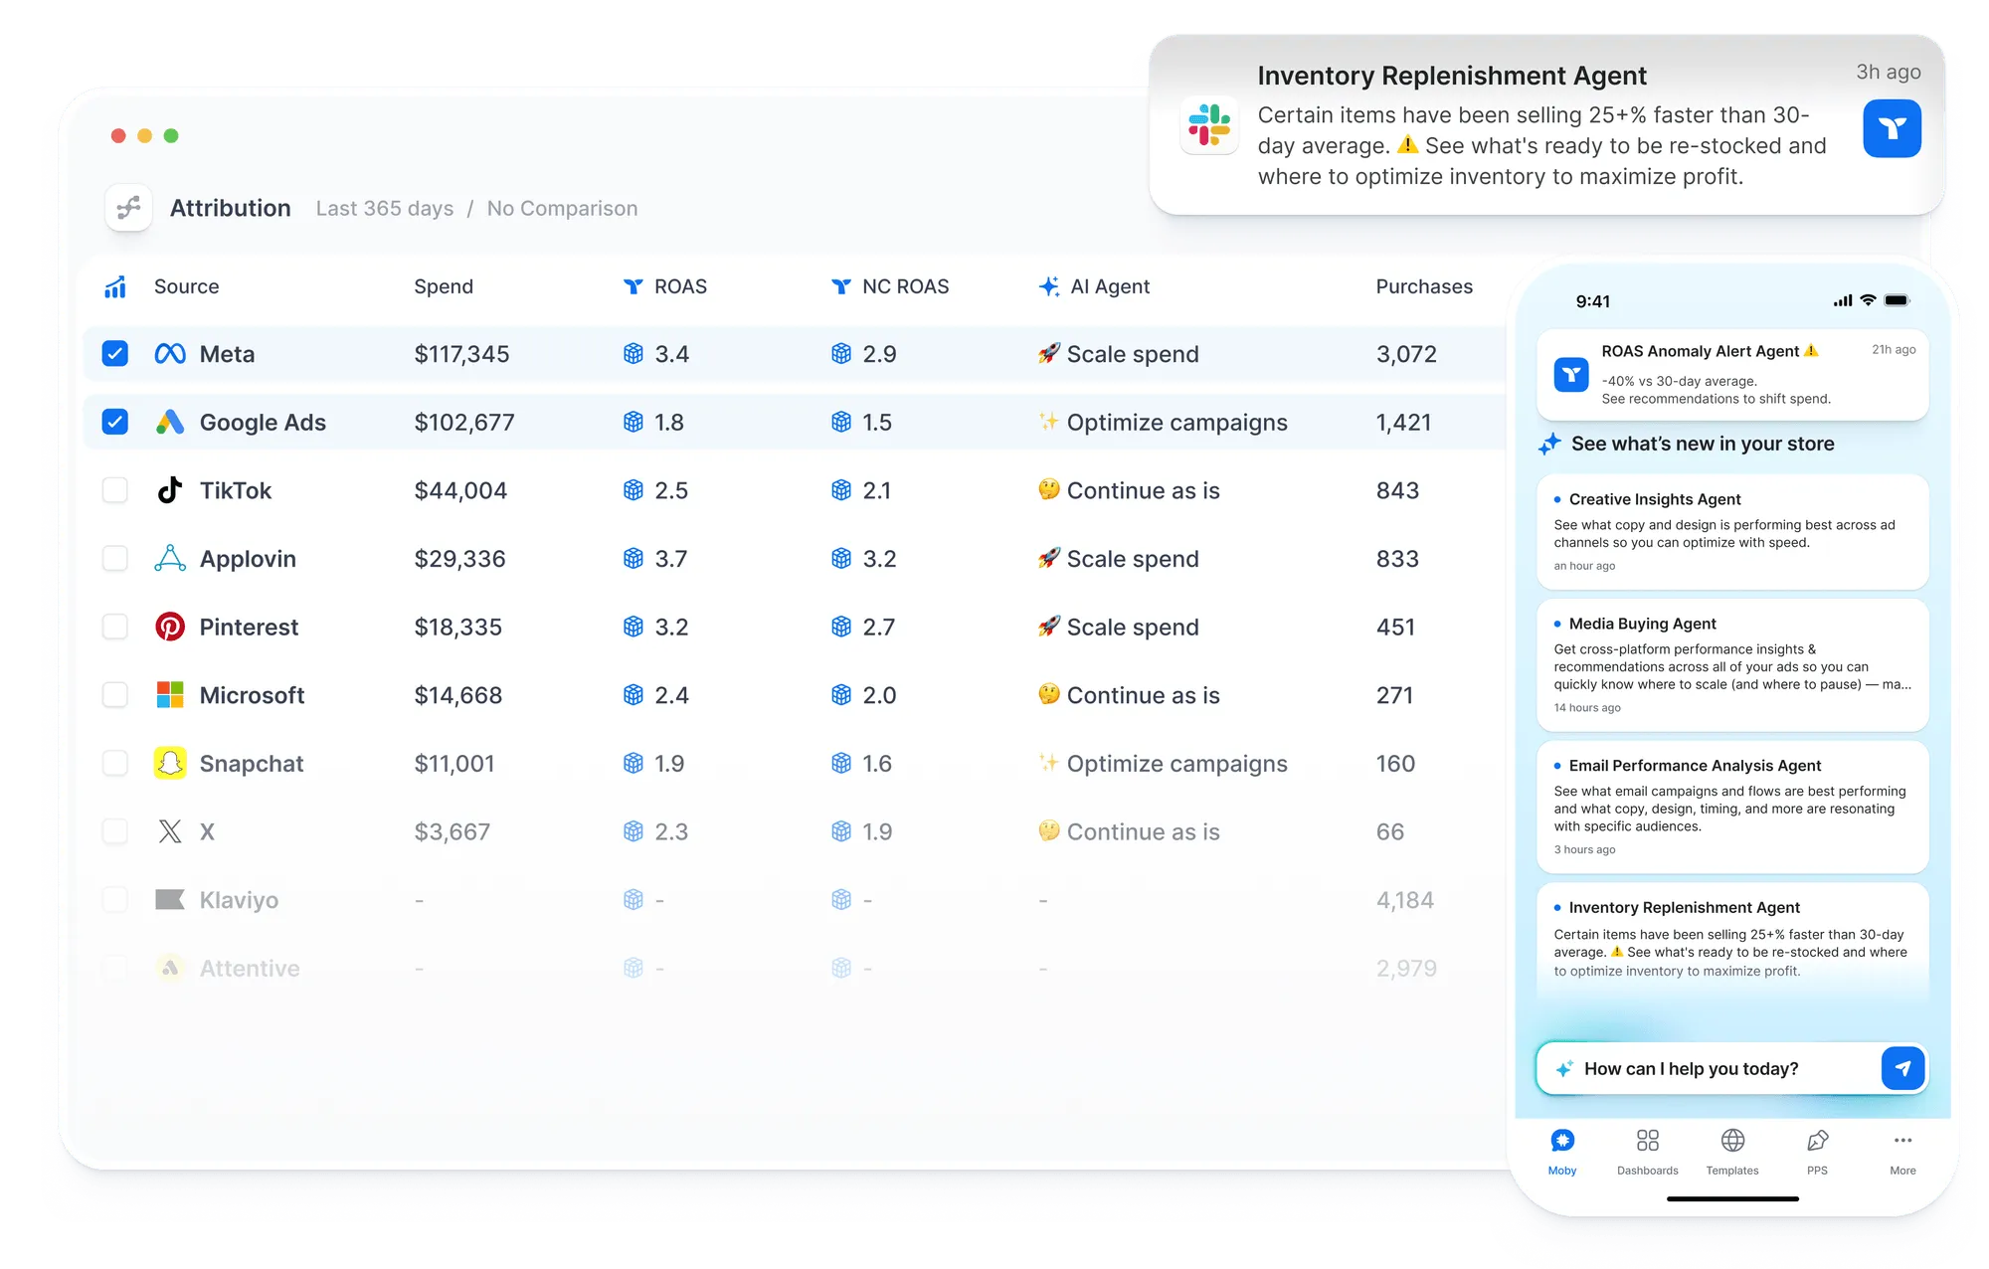
Task: Open the Creative Insights Agent card
Action: (x=1731, y=531)
